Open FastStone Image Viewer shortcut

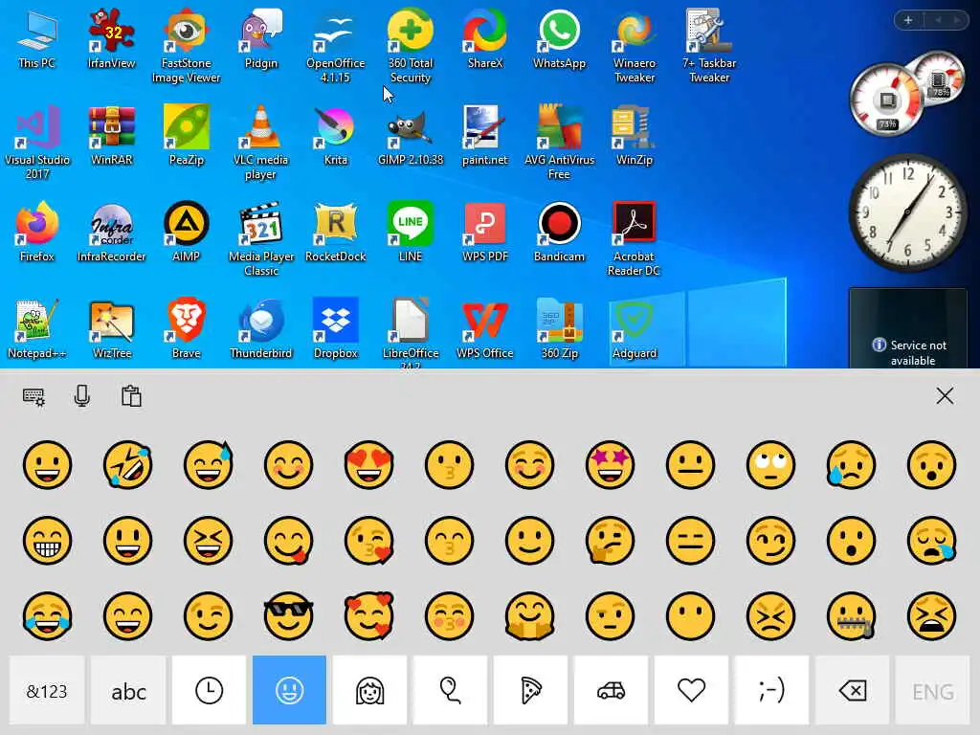point(187,46)
